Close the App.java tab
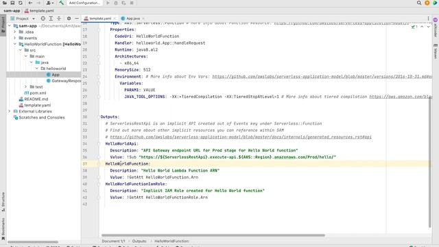Screen dimensions: 439x247 (143, 19)
